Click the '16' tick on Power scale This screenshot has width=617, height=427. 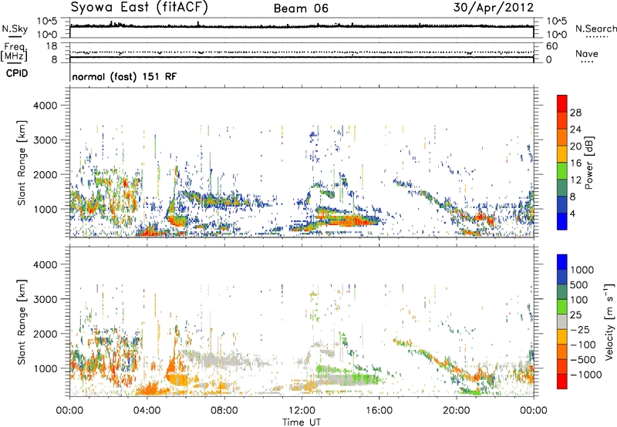(575, 163)
